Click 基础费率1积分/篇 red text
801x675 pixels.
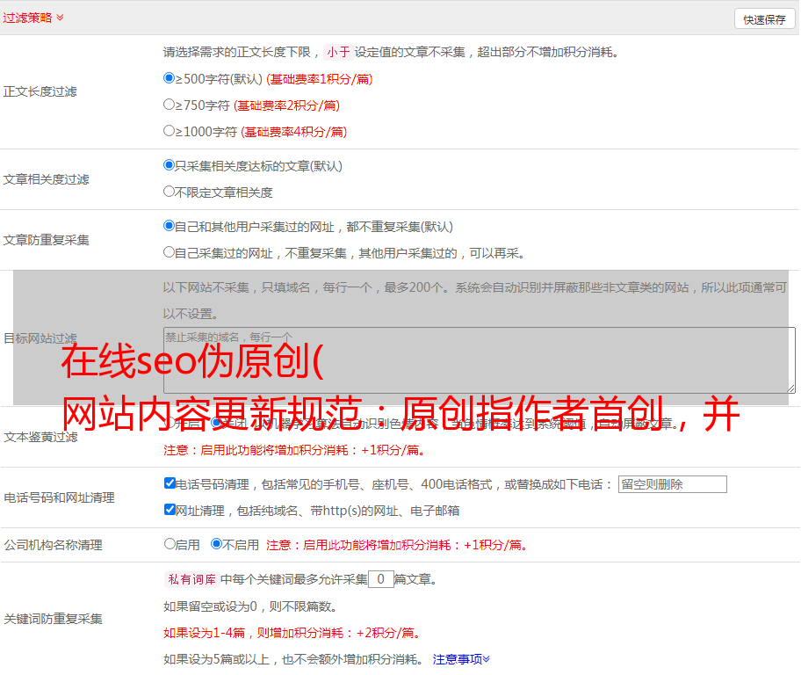(x=320, y=79)
